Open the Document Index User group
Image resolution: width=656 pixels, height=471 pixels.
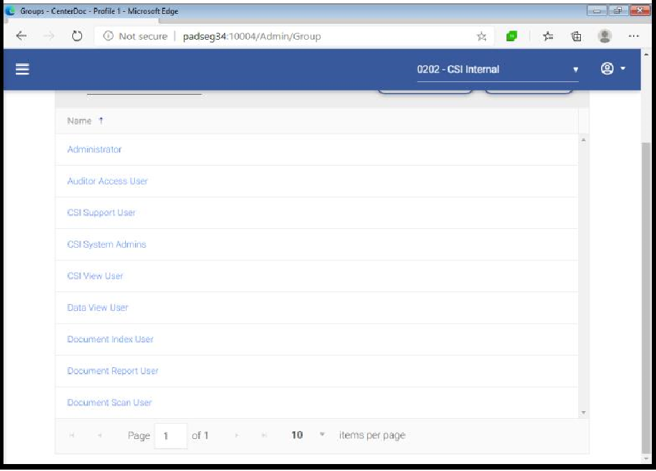110,340
